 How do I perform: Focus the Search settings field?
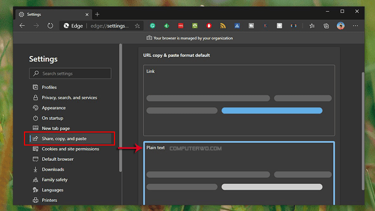coord(70,73)
